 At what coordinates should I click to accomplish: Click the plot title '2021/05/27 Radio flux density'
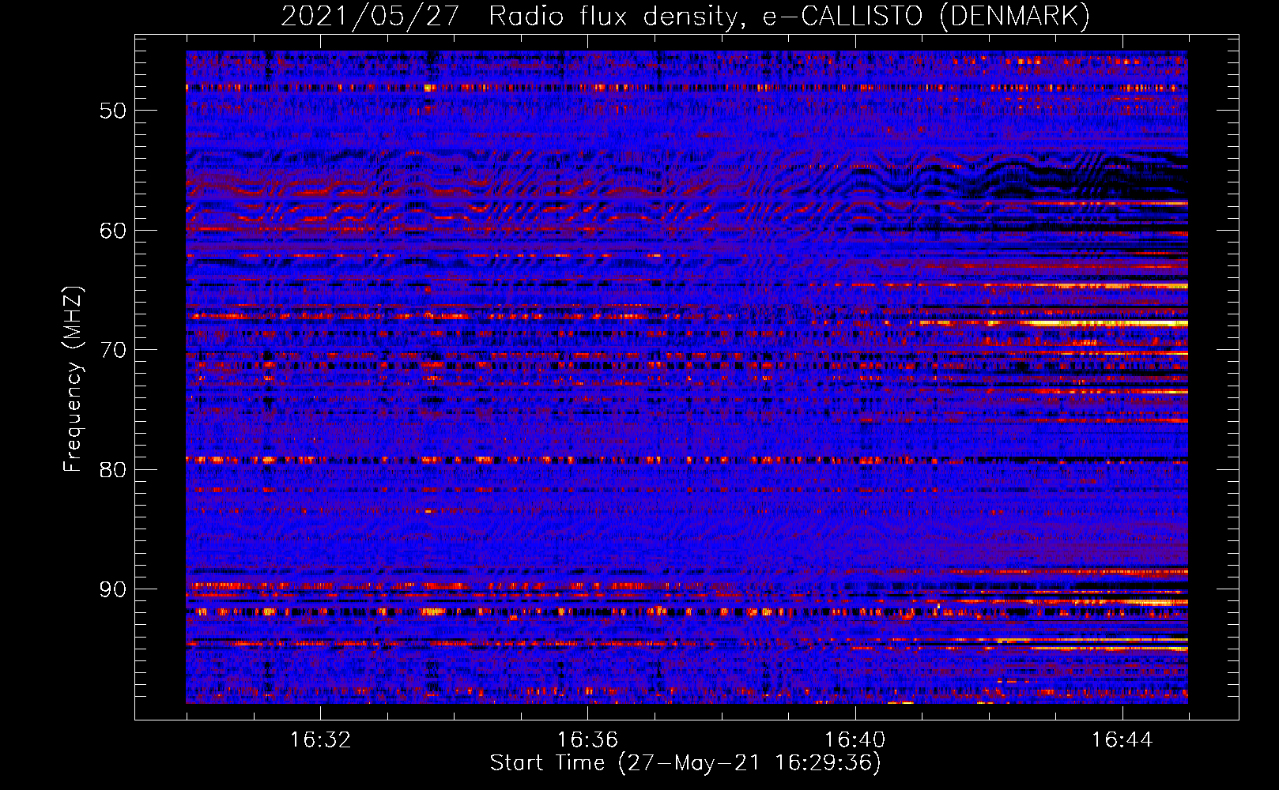click(x=512, y=16)
